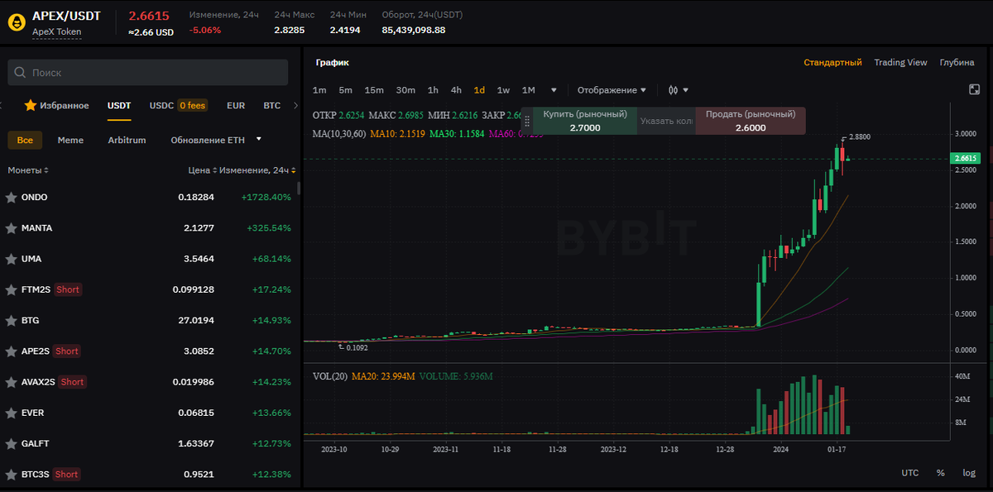Screen dimensions: 993x492
Task: Open the ONDO trading pair row
Action: click(x=149, y=197)
